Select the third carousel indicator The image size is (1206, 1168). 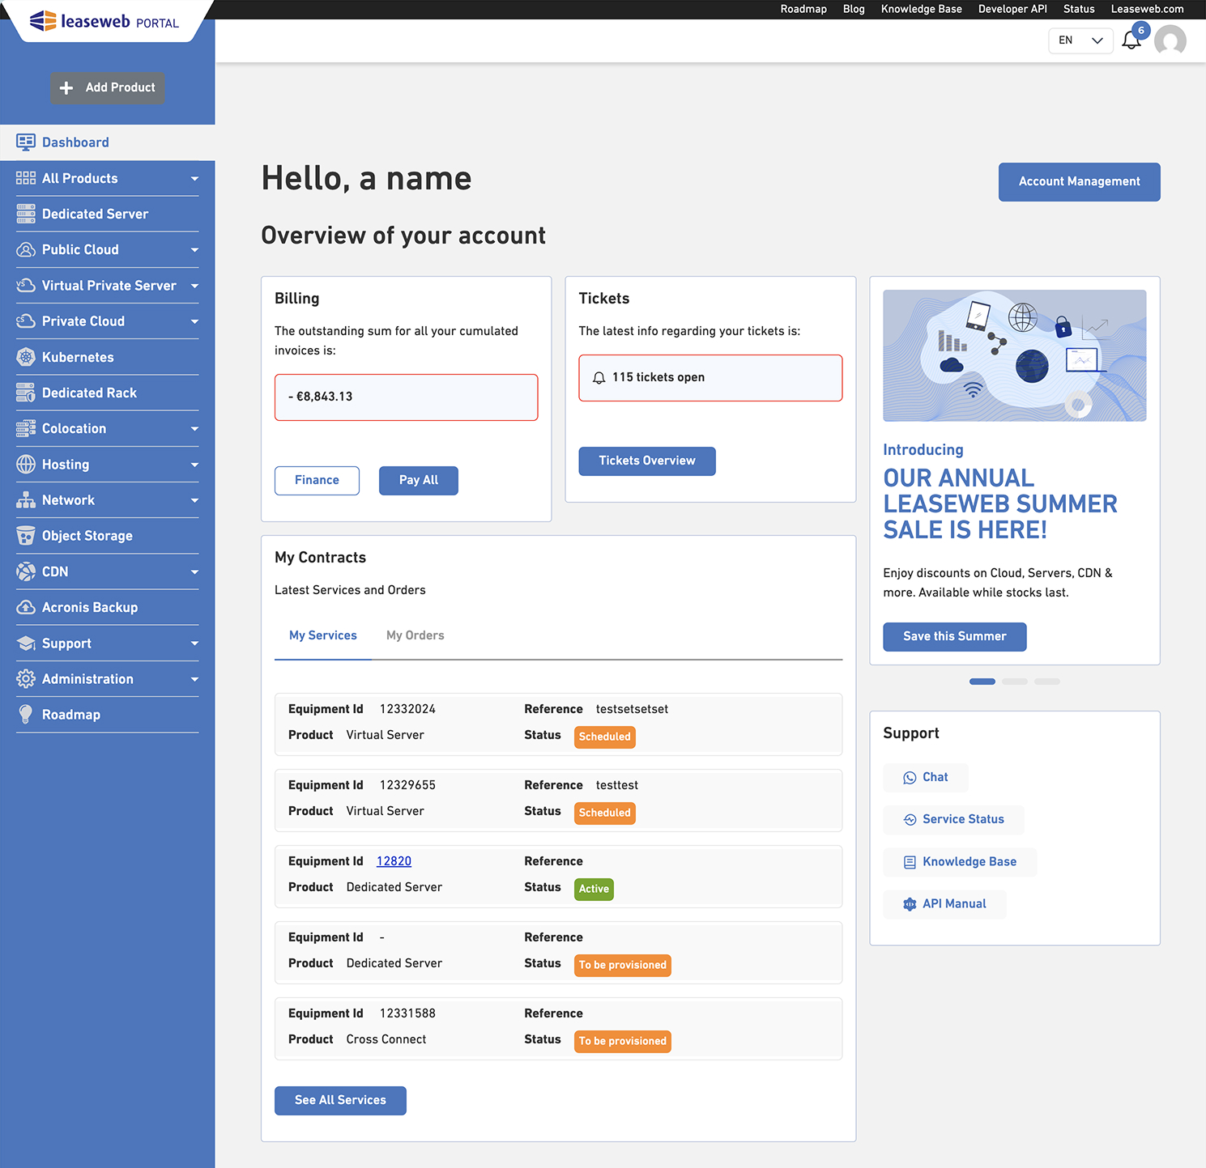tap(1047, 682)
